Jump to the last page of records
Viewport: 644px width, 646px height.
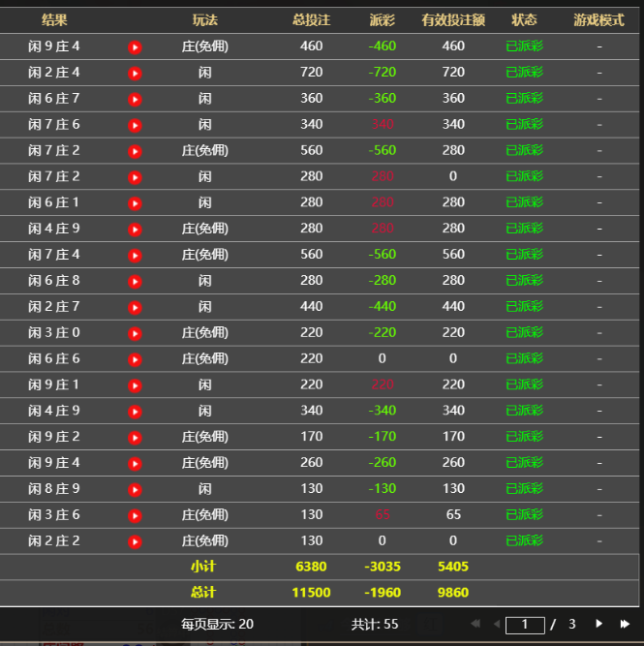click(x=625, y=624)
